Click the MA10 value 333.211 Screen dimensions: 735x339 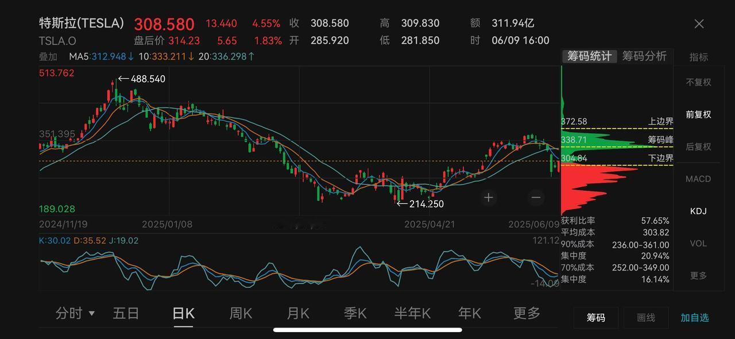coord(167,57)
